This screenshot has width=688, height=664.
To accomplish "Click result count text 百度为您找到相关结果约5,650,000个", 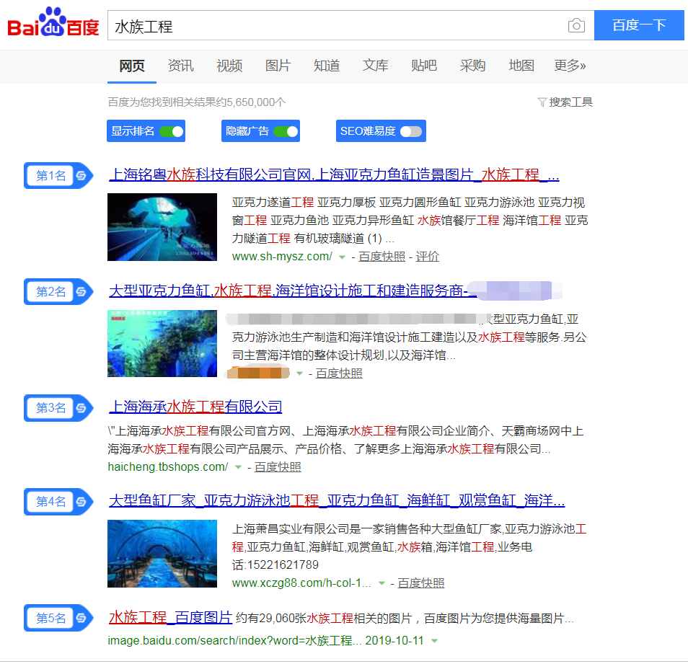I will [197, 102].
